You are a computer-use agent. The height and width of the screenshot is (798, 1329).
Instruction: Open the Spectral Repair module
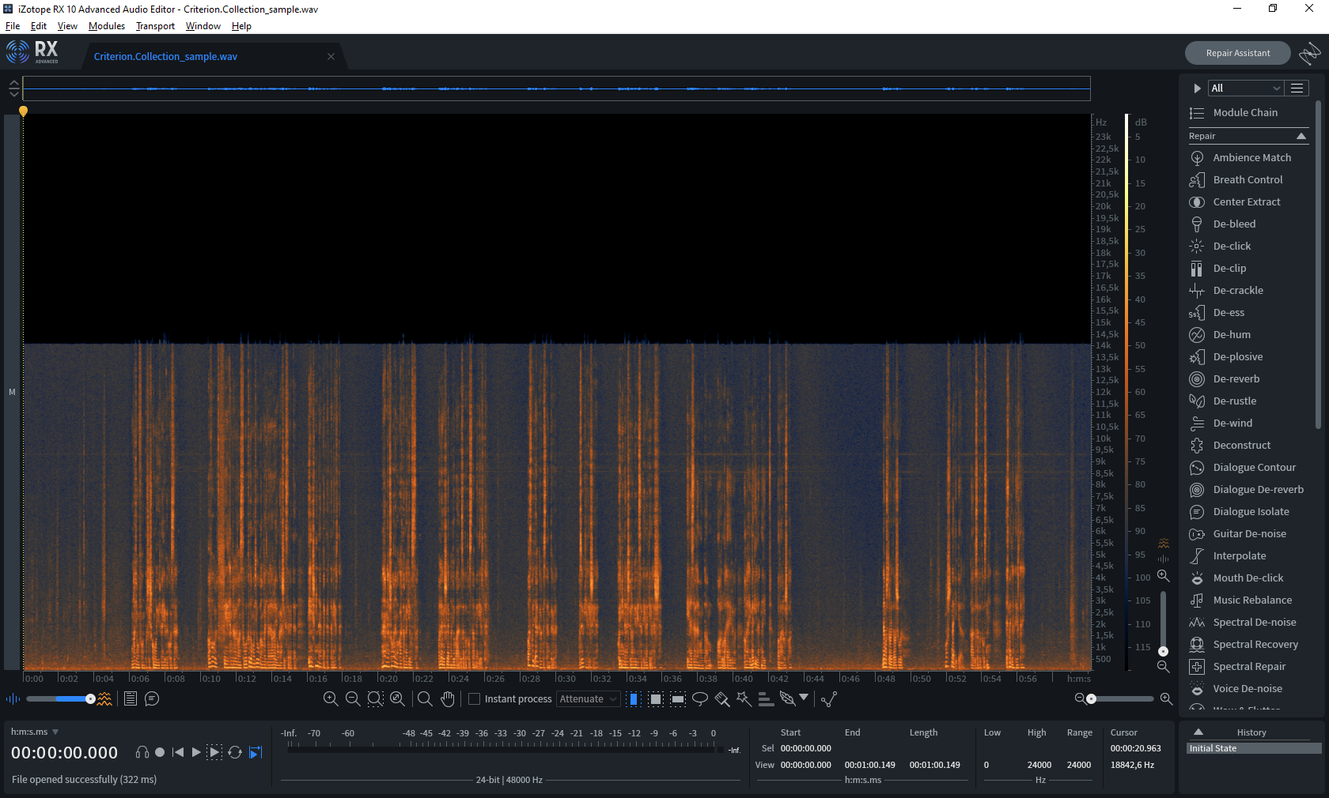[1249, 666]
